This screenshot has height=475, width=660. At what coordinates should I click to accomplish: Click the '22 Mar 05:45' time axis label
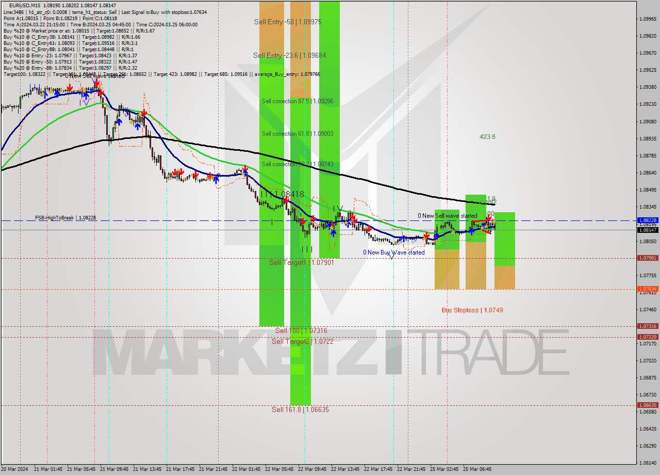pyautogui.click(x=279, y=469)
